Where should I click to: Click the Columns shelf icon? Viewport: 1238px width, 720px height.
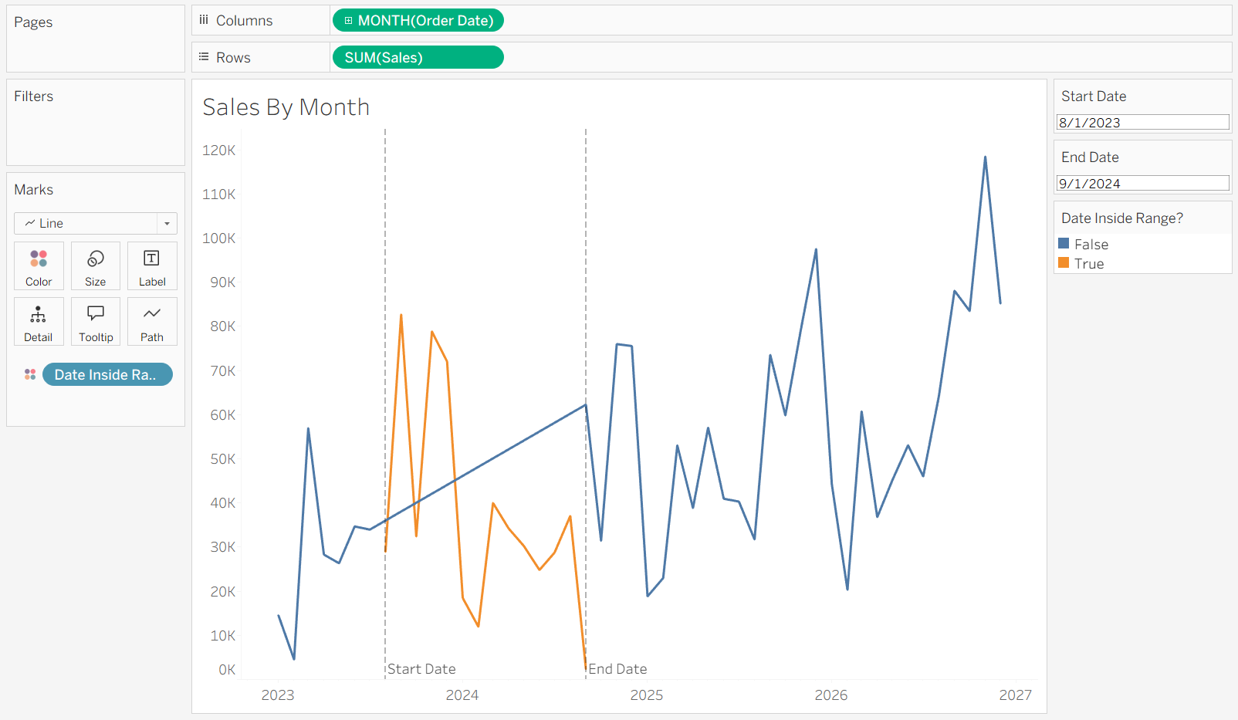click(204, 20)
